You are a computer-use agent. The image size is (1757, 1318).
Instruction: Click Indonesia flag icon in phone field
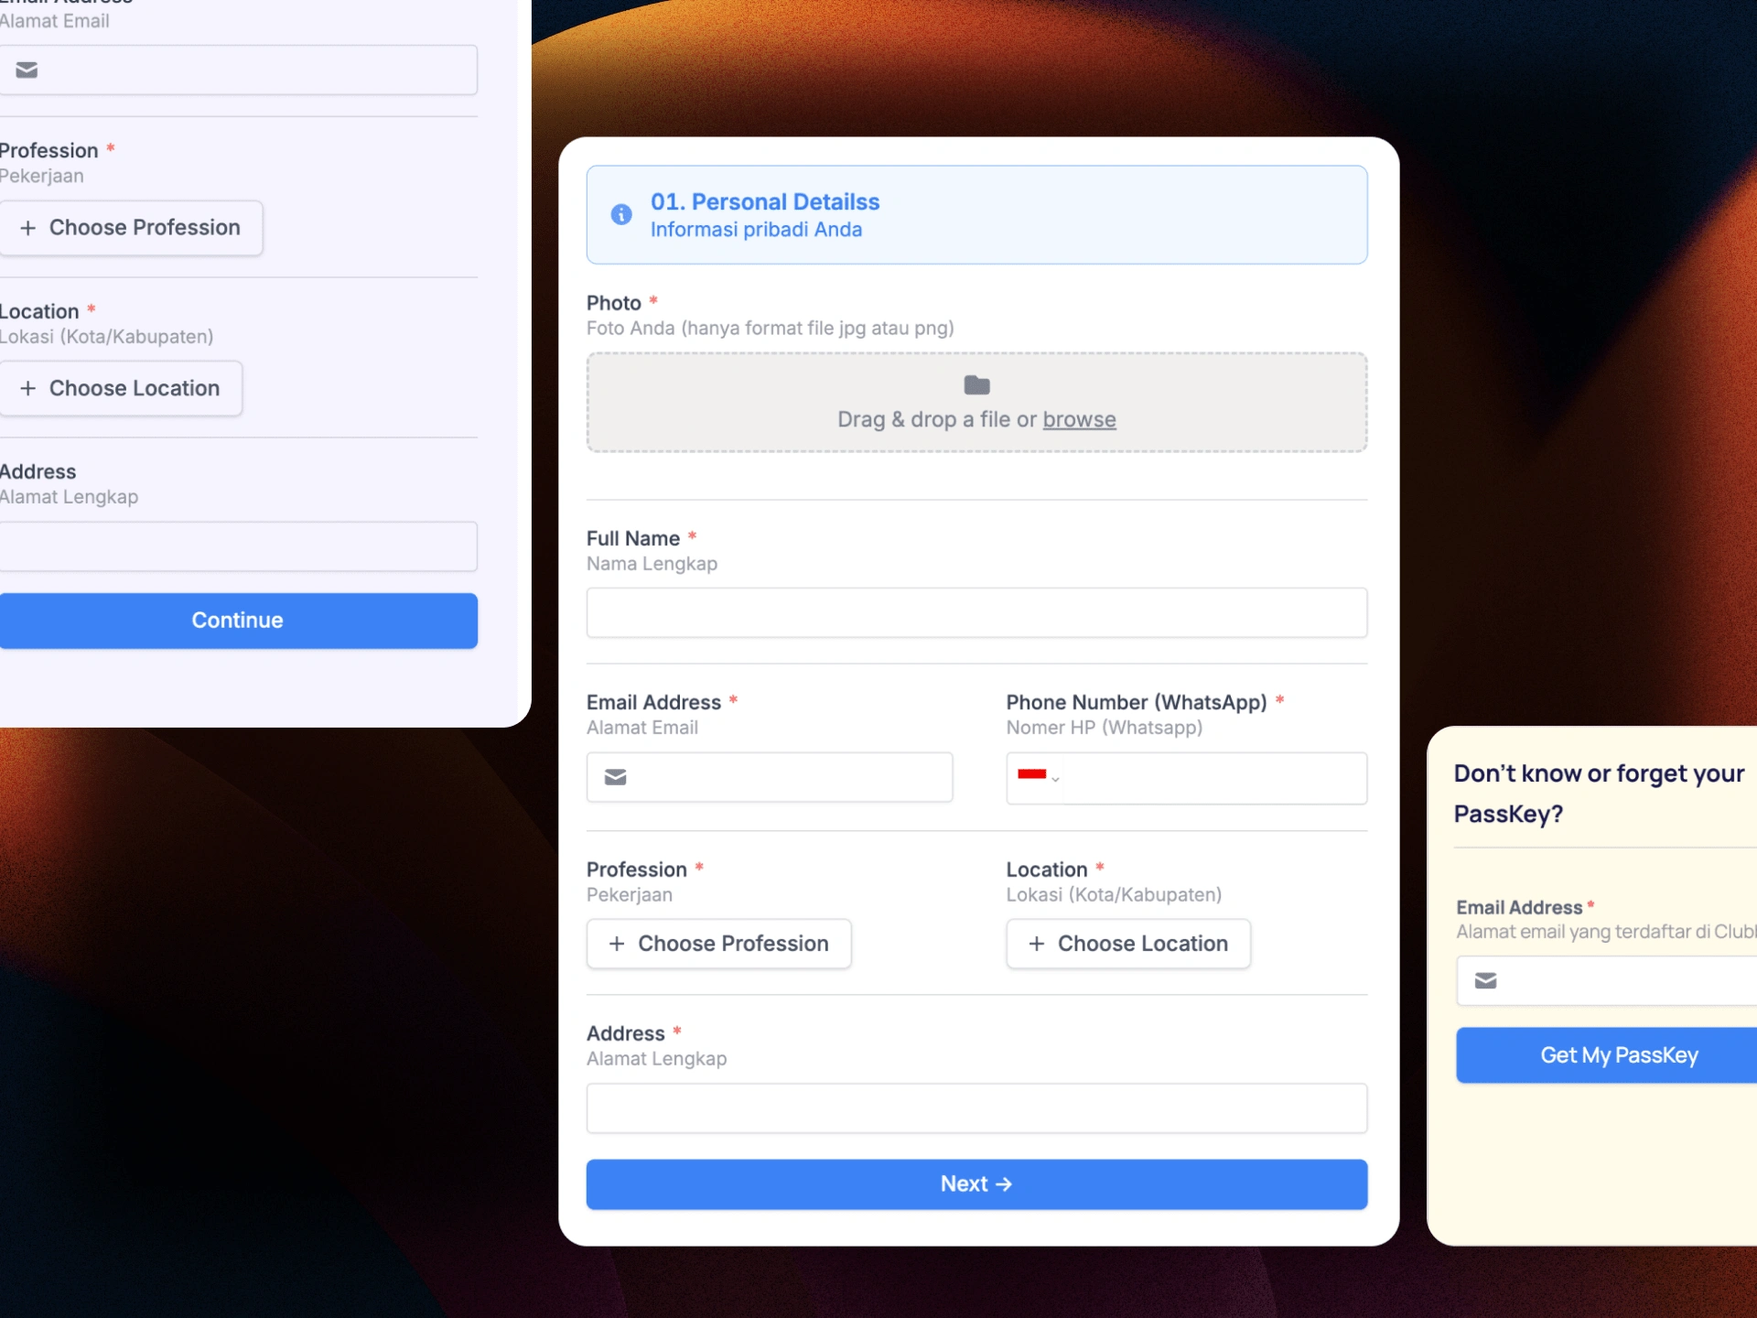coord(1031,774)
